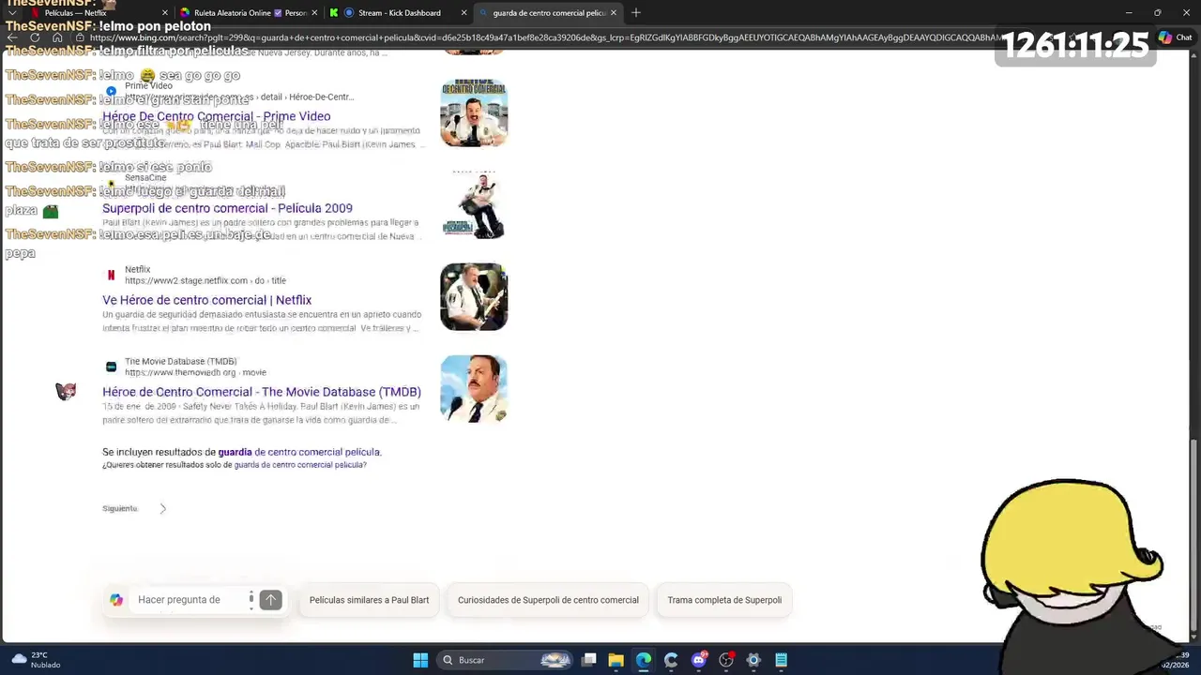This screenshot has height=675, width=1201.
Task: Open Task View from the taskbar
Action: pyautogui.click(x=588, y=660)
